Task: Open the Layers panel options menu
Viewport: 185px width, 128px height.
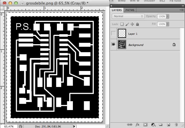Action: click(x=182, y=10)
